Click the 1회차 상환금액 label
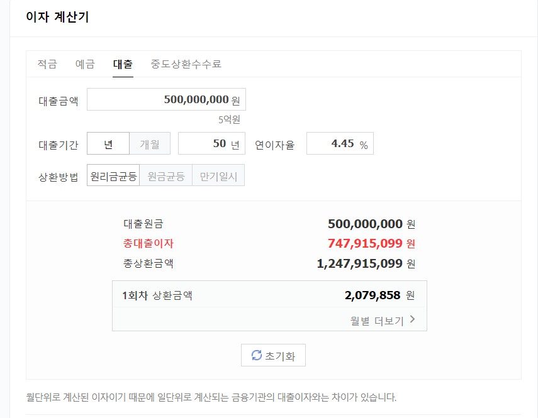Viewport: 538px width, 418px height. coord(157,295)
